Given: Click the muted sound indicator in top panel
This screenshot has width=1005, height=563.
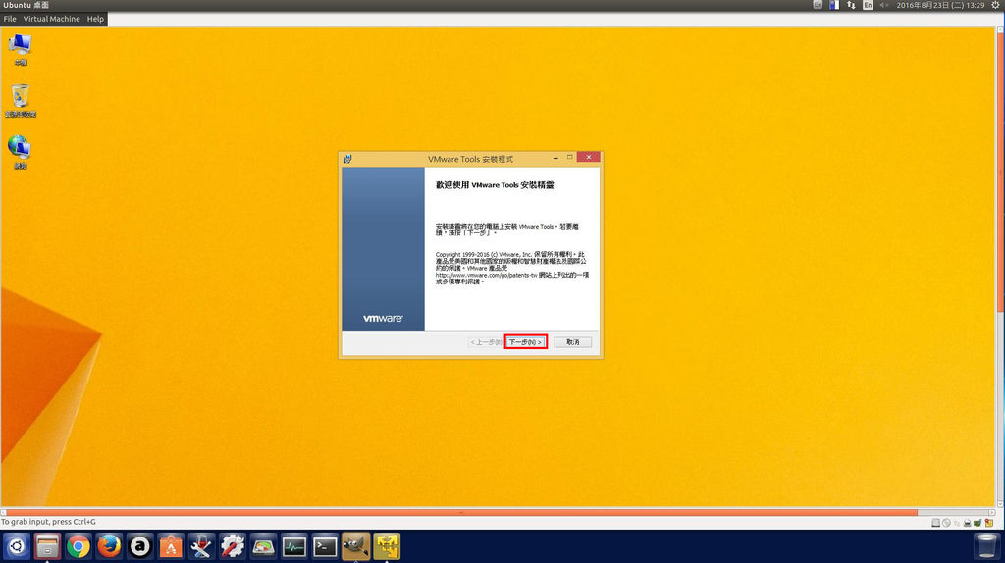Looking at the screenshot, I should 884,5.
